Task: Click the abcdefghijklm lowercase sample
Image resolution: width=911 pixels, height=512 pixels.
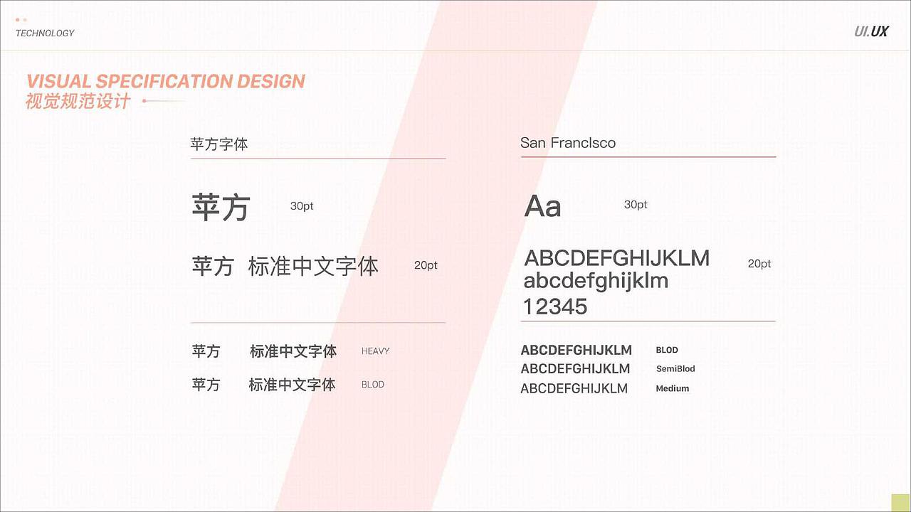Action: [x=596, y=280]
